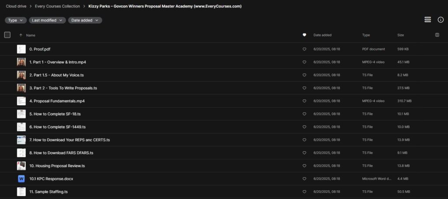The height and width of the screenshot is (199, 448).
Task: Click thumbnail of About My Voice.ts
Action: 21,75
